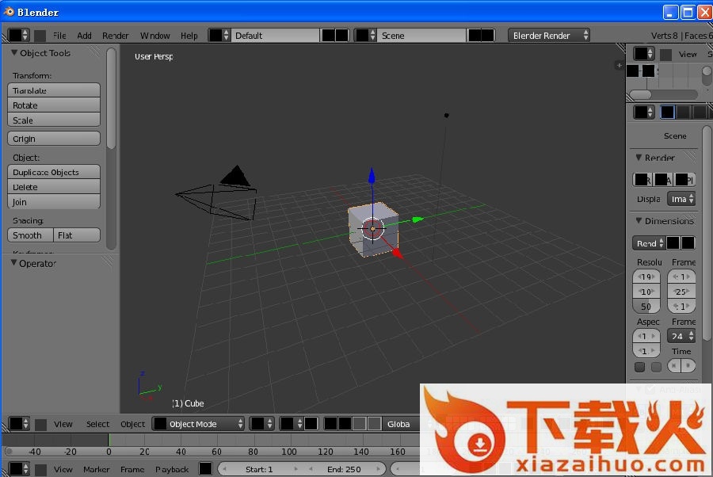Add a new scene next to the Scene field
713x477 pixels.
coord(475,36)
